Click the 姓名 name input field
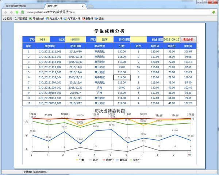 [x=76, y=40]
